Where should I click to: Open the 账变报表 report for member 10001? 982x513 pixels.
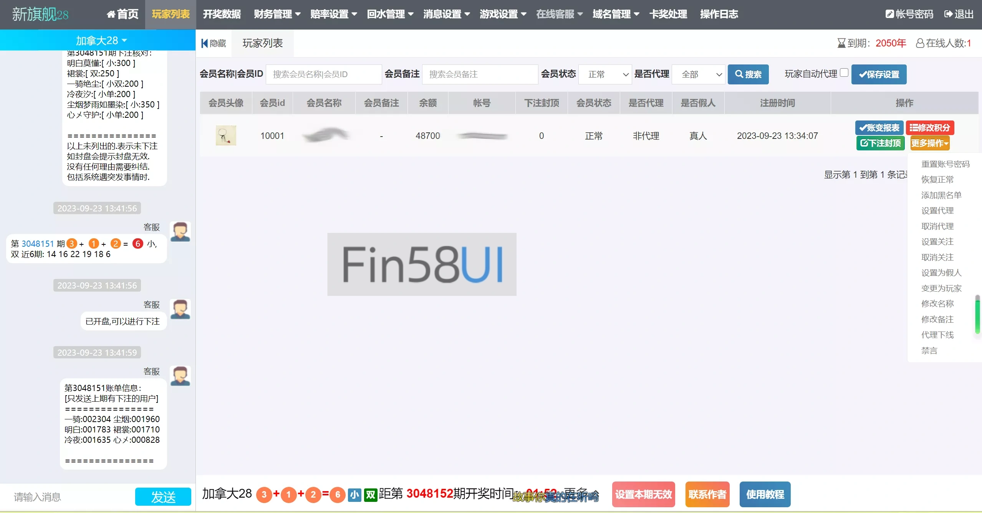[x=879, y=127]
